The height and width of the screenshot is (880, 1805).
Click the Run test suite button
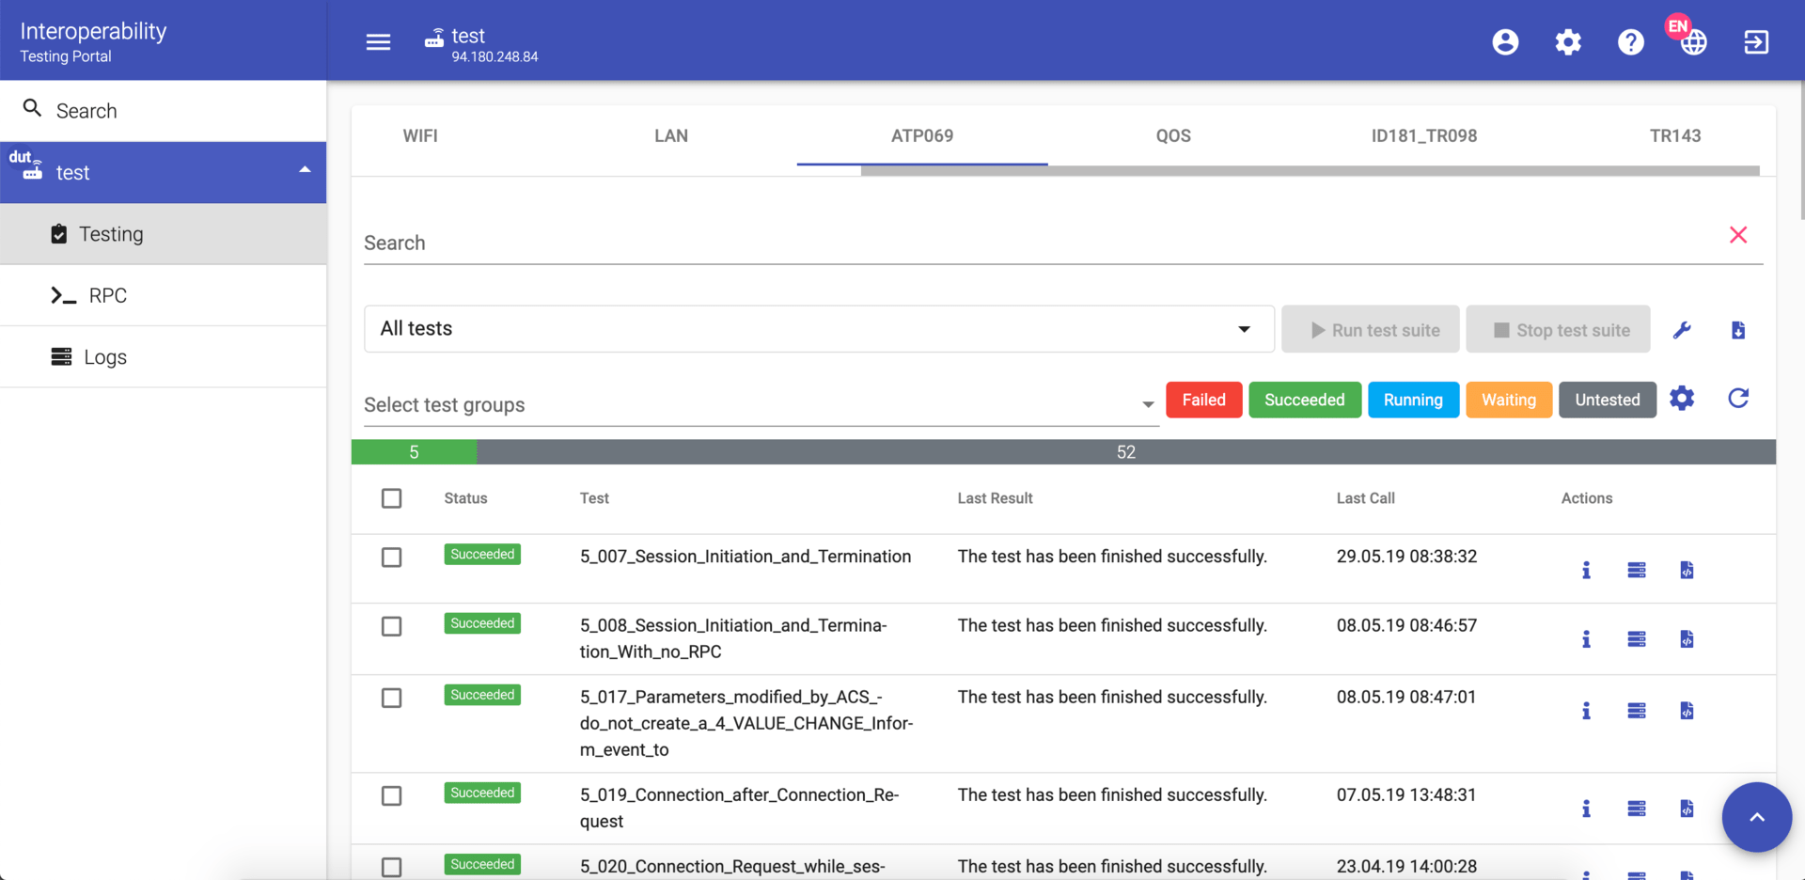1371,329
